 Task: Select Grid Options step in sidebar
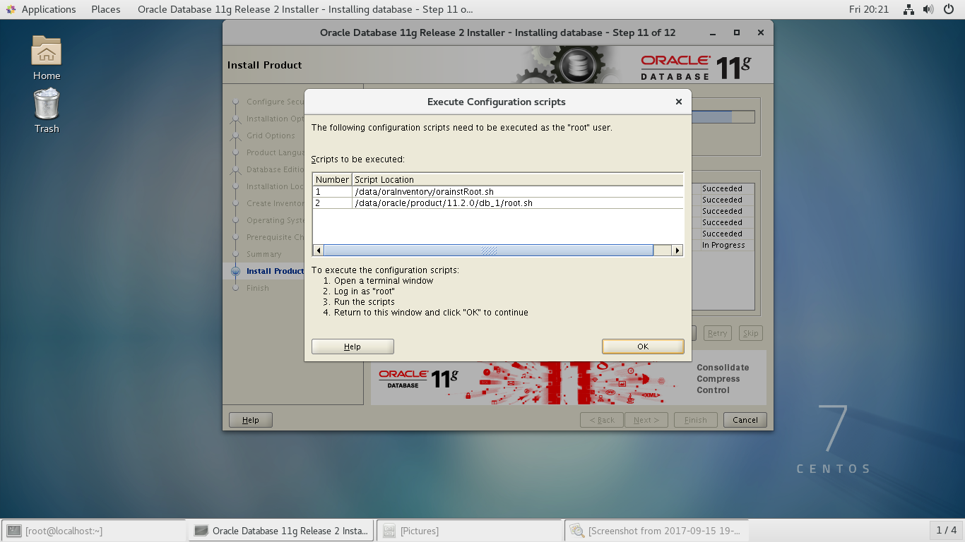[x=271, y=135]
